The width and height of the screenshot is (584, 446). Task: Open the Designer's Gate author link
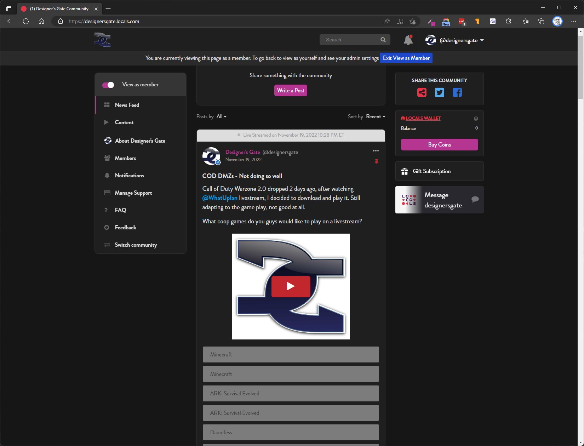pos(242,152)
